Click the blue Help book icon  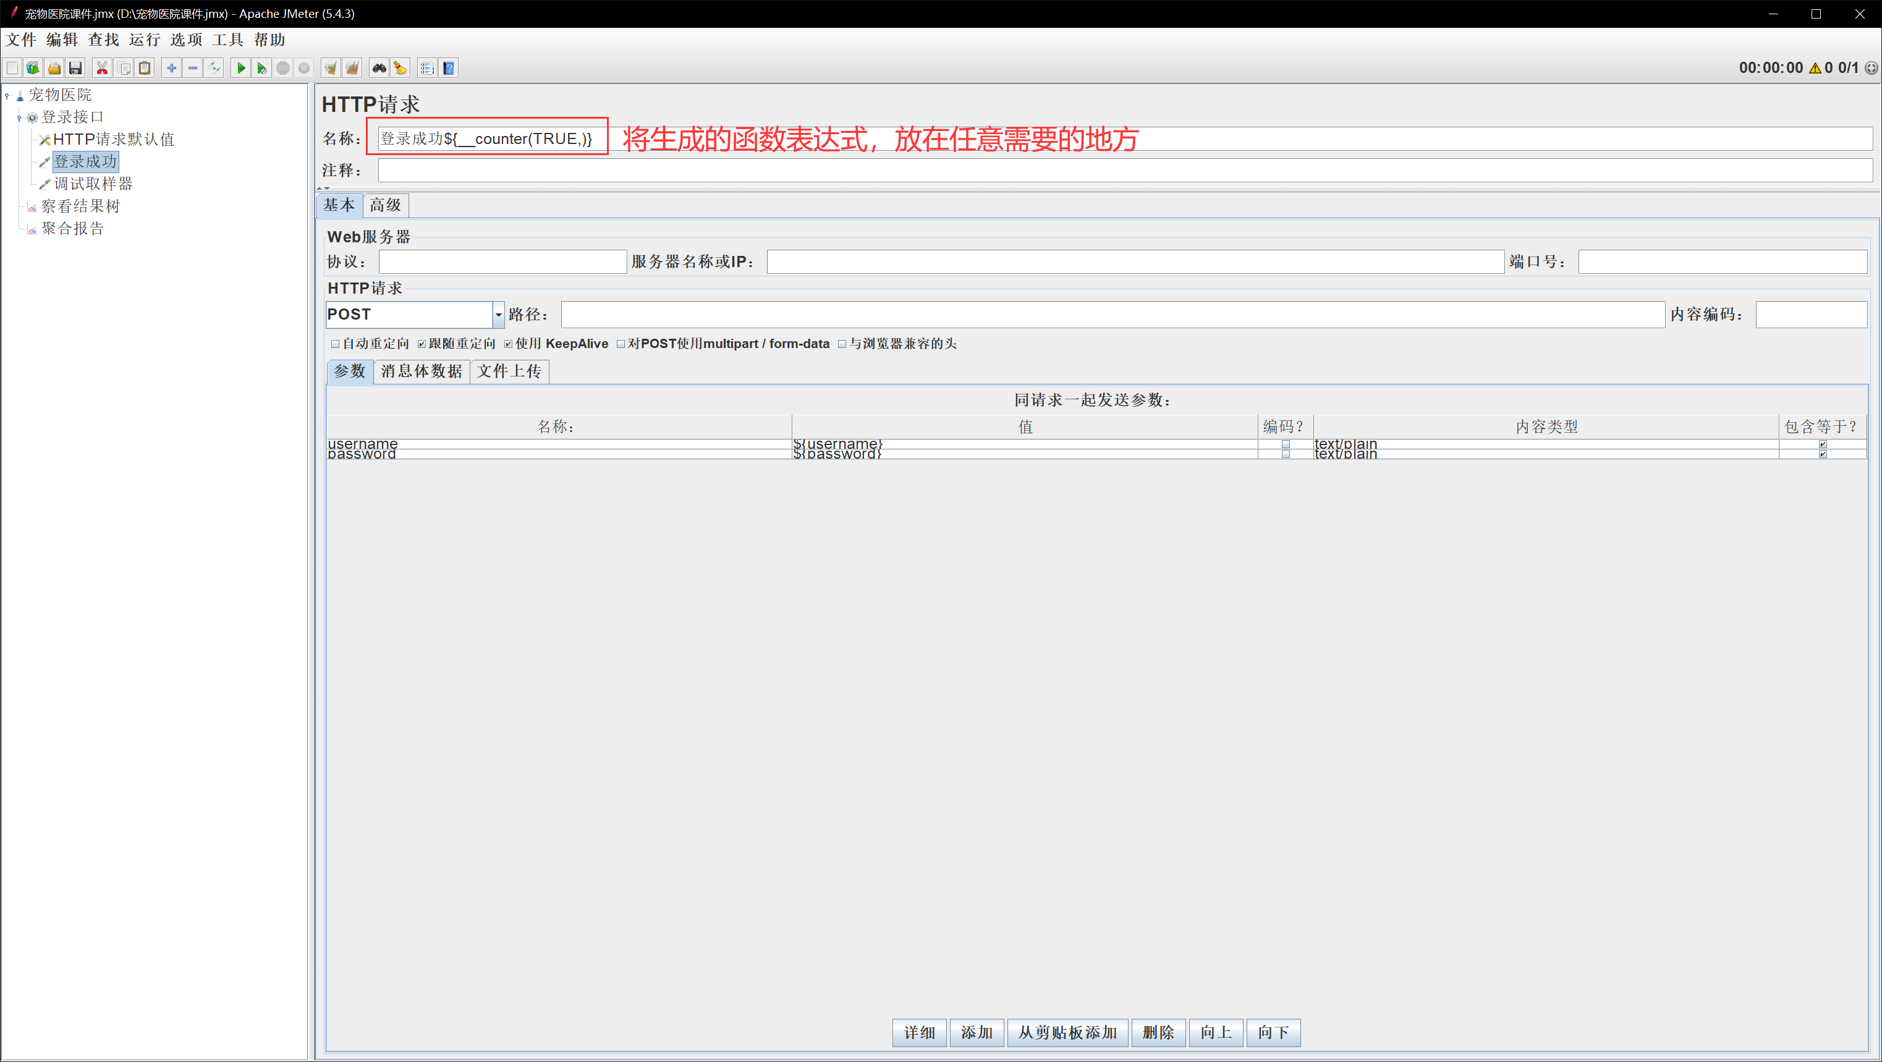(x=449, y=68)
